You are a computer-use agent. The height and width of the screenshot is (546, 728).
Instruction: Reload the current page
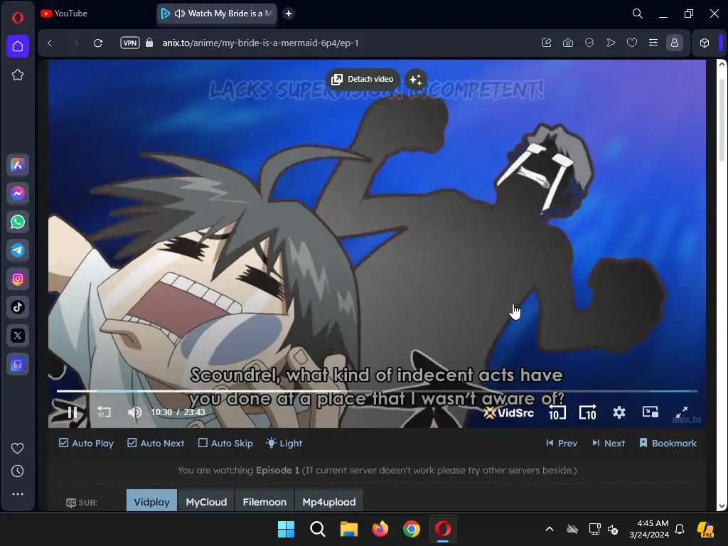click(x=98, y=43)
